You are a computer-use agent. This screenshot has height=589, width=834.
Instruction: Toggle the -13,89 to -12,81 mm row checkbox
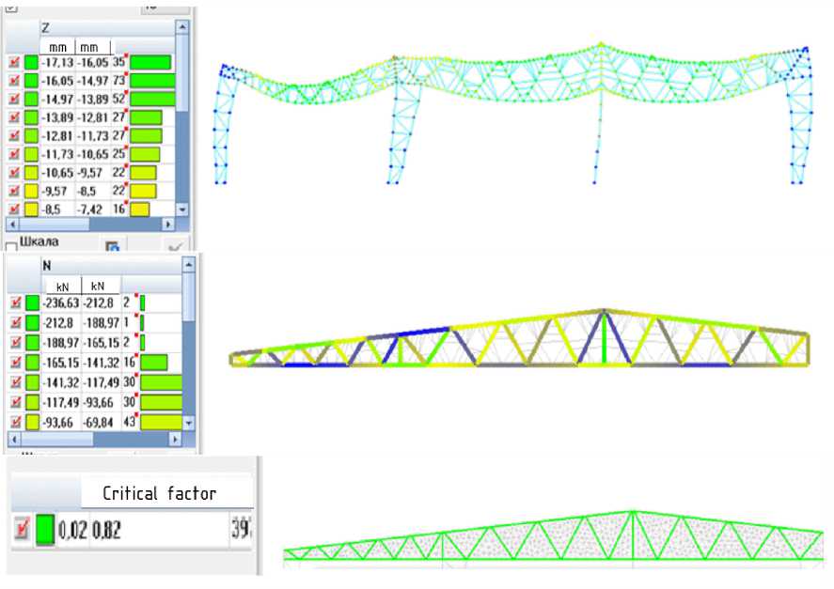click(14, 117)
